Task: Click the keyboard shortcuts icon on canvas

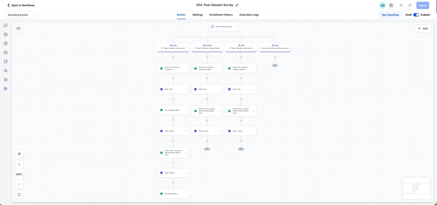Action: coord(18,28)
